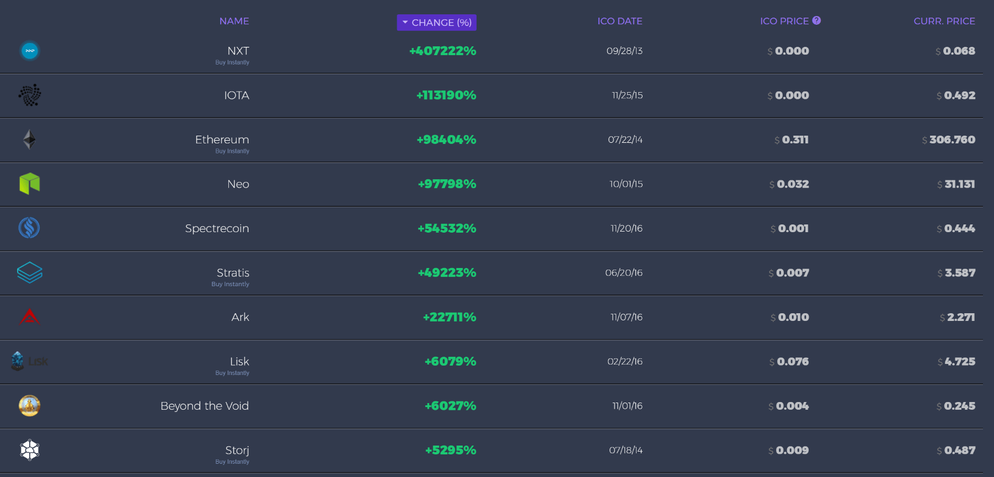The image size is (994, 477).
Task: Open the Storj coin name link
Action: point(237,451)
